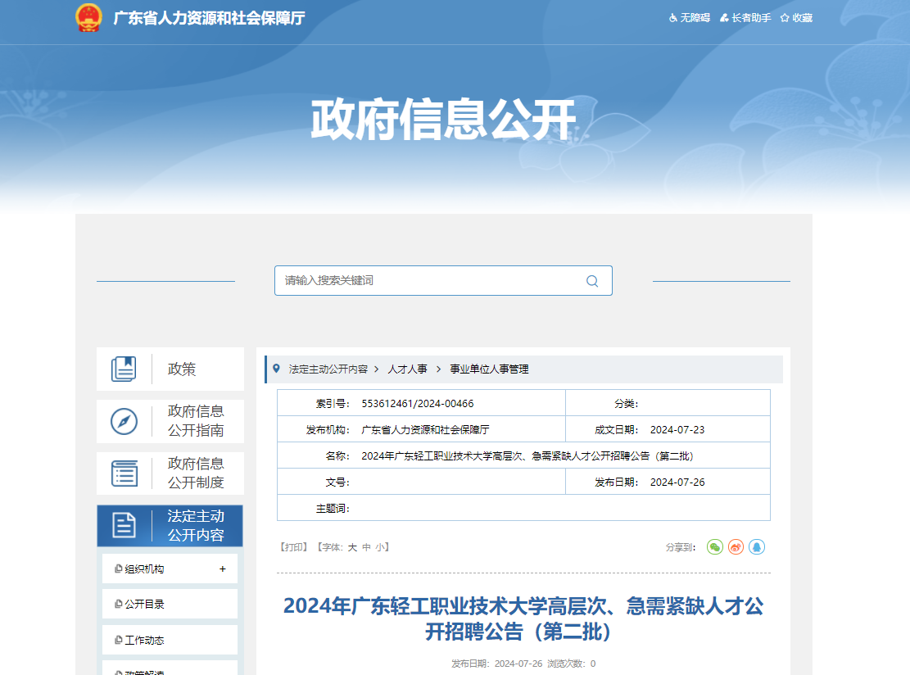Open 政策 book icon section
Viewport: 910px width, 675px height.
125,369
